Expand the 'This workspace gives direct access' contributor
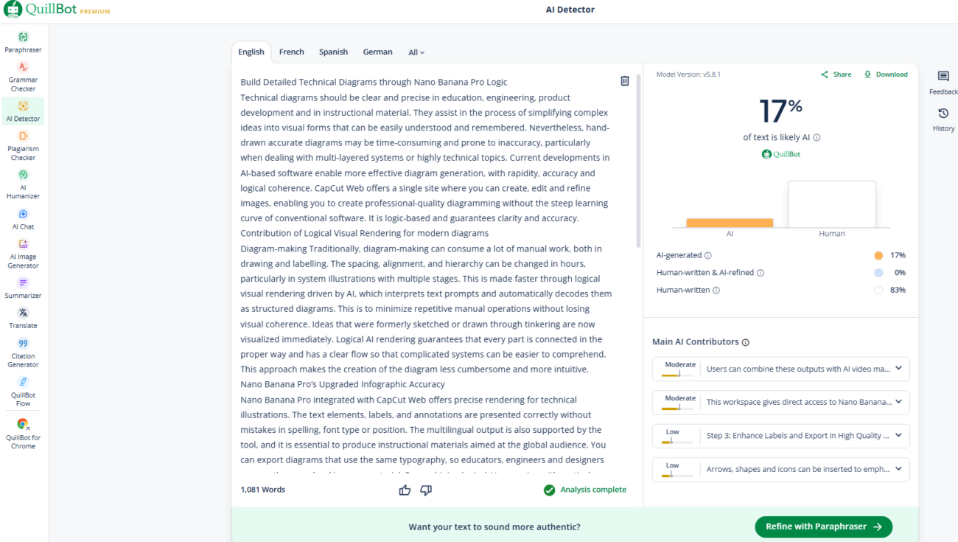958x542 pixels. [x=898, y=402]
